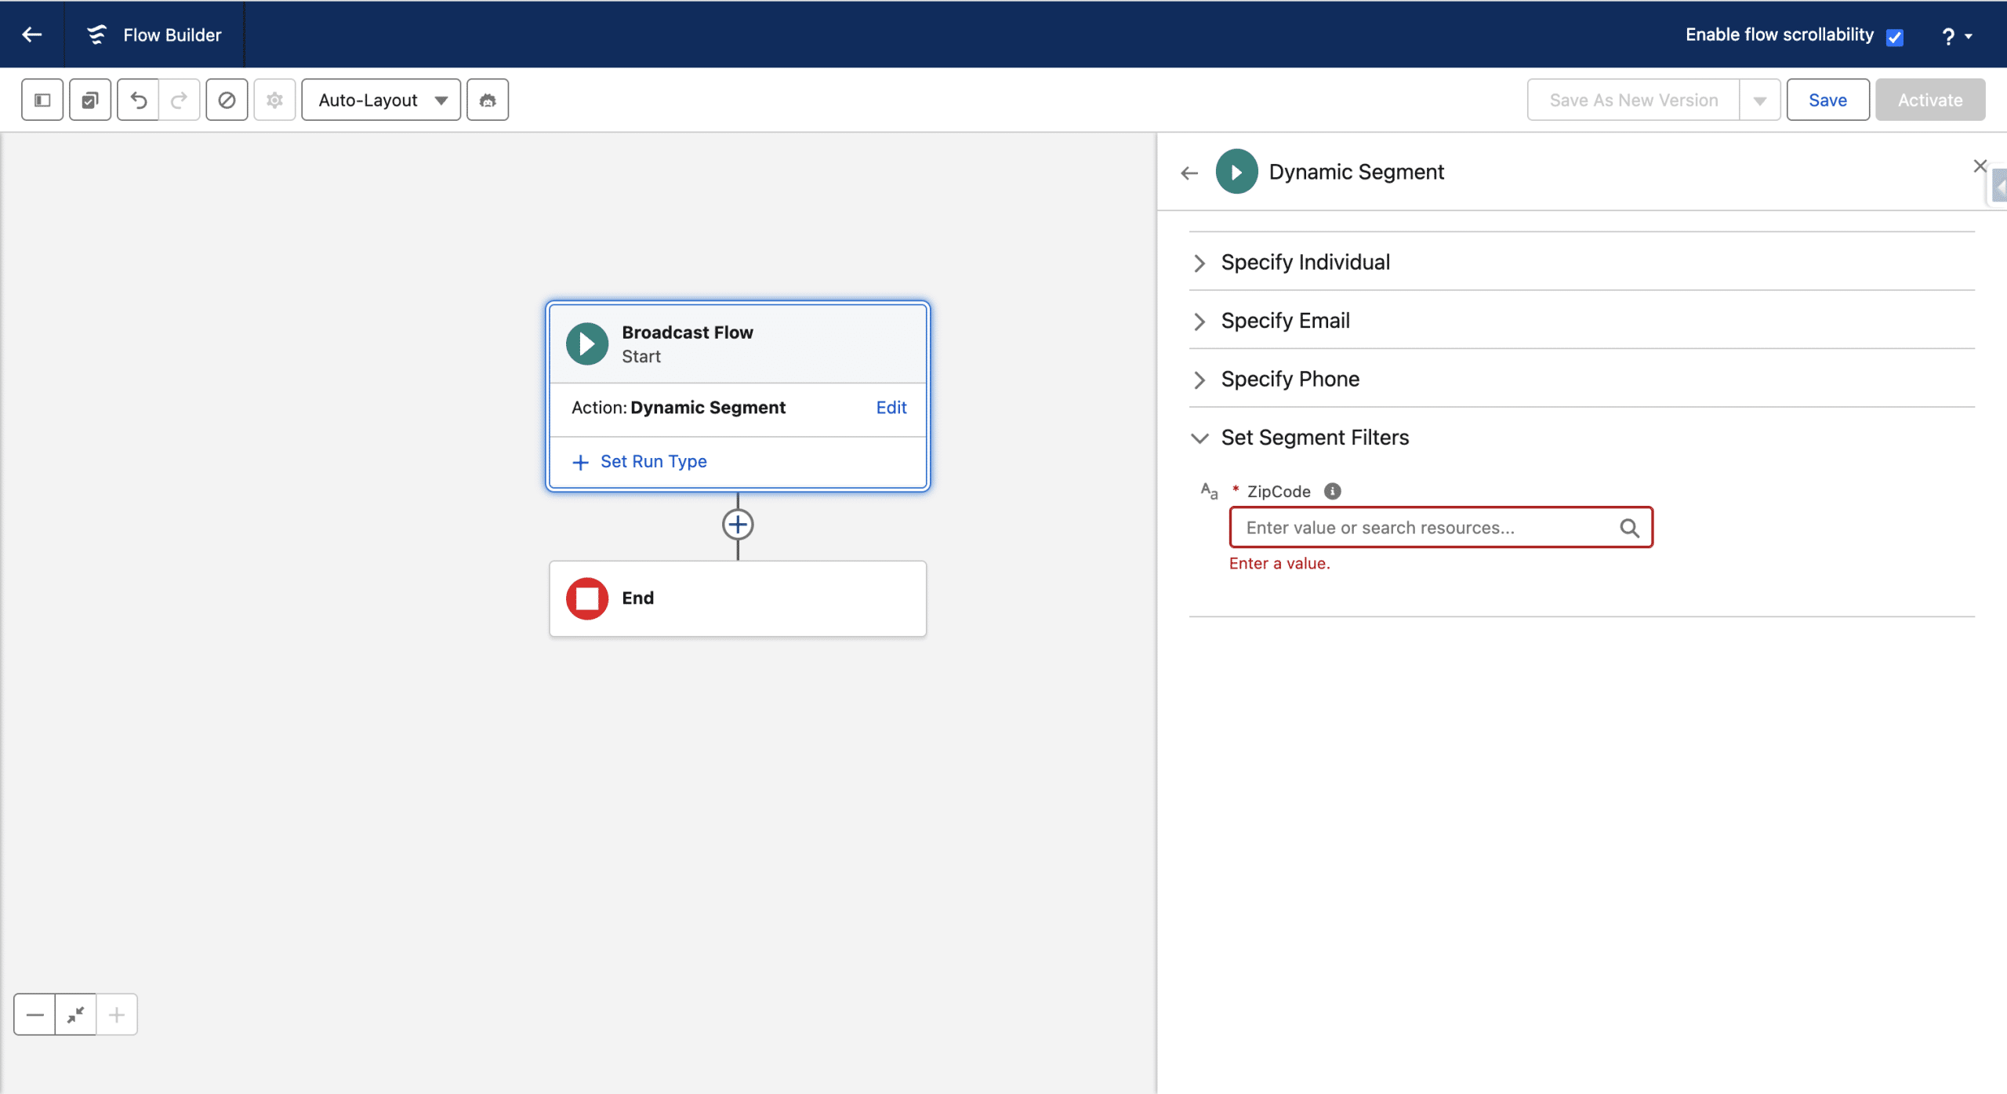Viewport: 2007px width, 1094px height.
Task: Click the select elements toolbar icon
Action: tap(90, 100)
